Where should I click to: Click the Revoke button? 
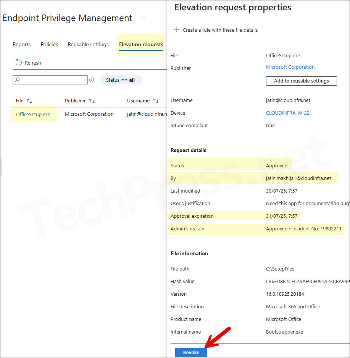[x=191, y=352]
